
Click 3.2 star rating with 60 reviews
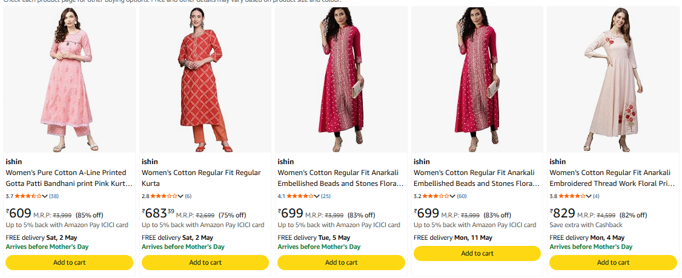click(x=436, y=196)
